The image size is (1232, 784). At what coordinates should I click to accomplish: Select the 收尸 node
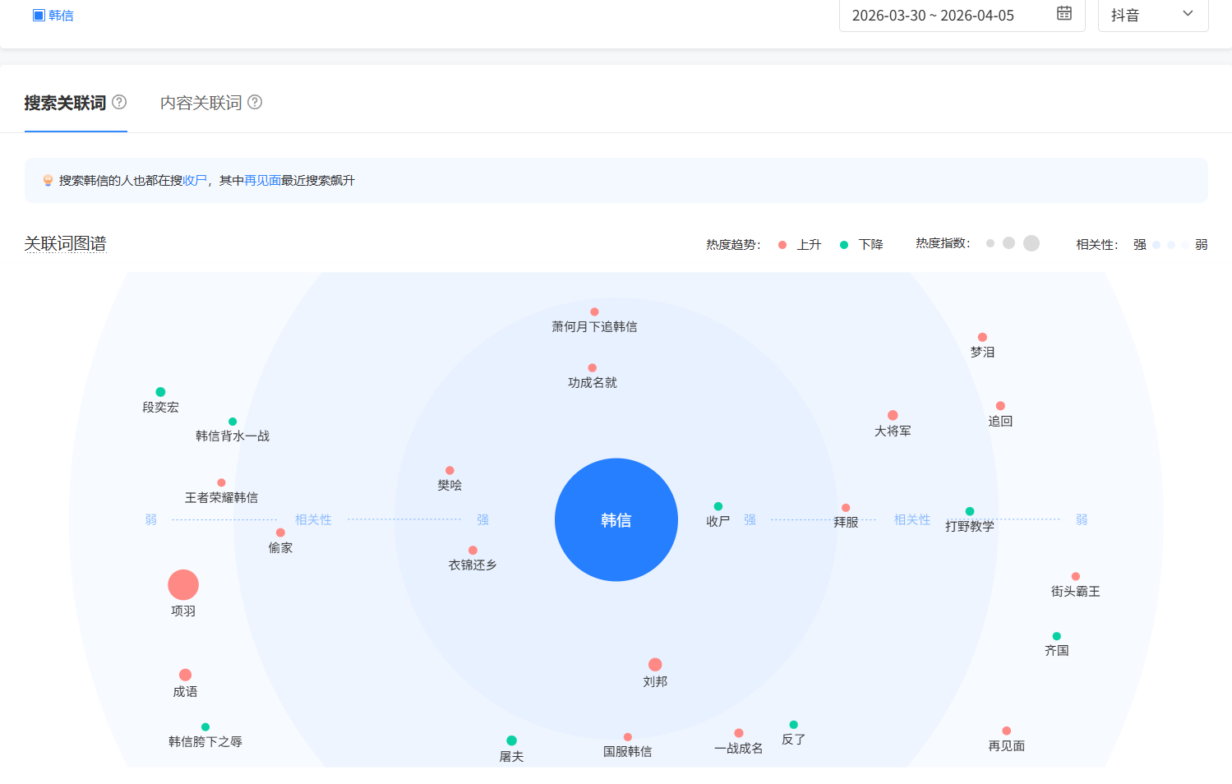pyautogui.click(x=718, y=506)
